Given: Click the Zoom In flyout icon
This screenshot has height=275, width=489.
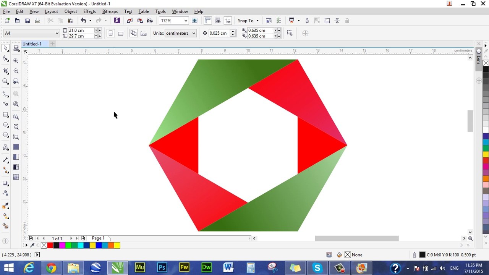Looking at the screenshot, I should tap(16, 61).
